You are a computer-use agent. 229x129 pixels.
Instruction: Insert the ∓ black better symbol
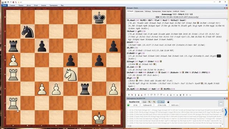coord(187,95)
